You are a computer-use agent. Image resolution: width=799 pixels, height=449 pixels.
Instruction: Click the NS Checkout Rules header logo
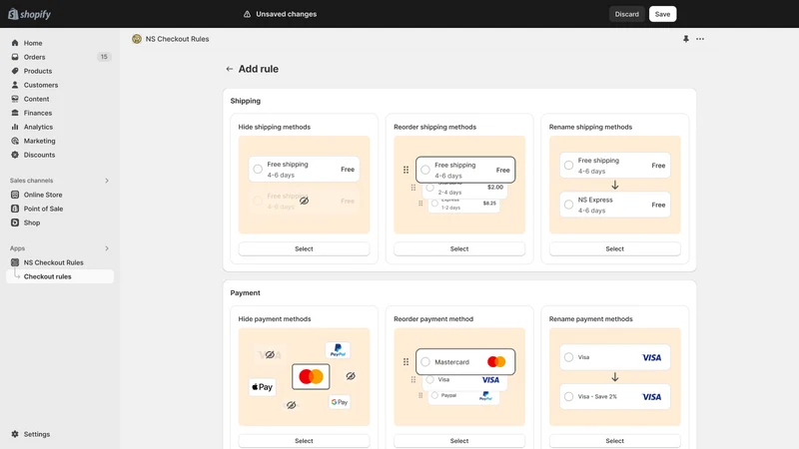137,39
